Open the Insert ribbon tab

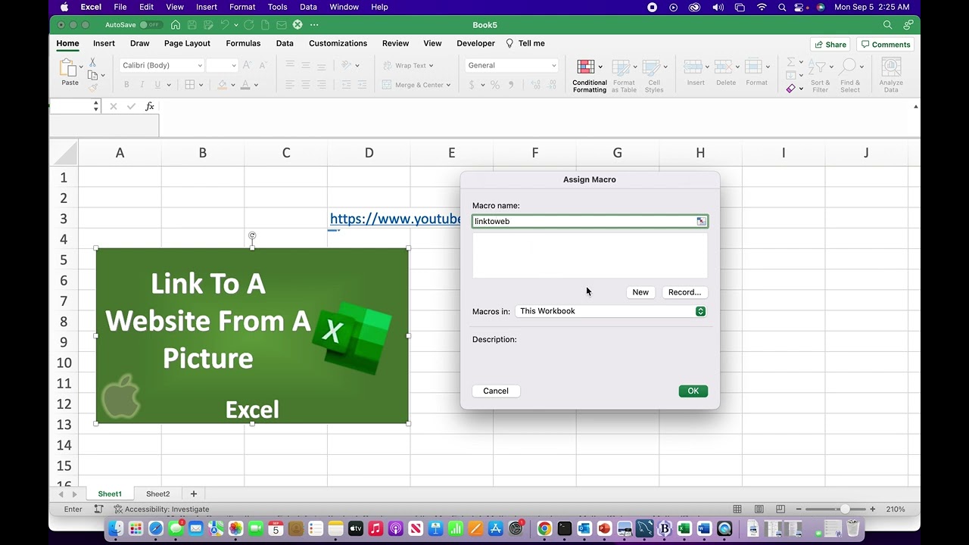click(x=104, y=44)
